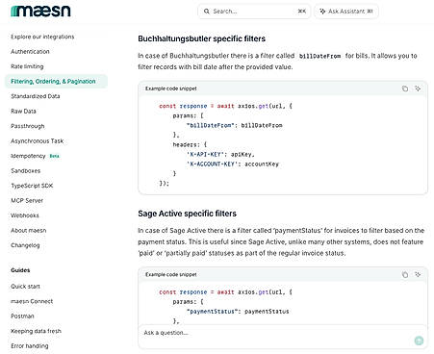The height and width of the screenshot is (354, 434).
Task: Navigate to Passthrough page
Action: pyautogui.click(x=28, y=126)
